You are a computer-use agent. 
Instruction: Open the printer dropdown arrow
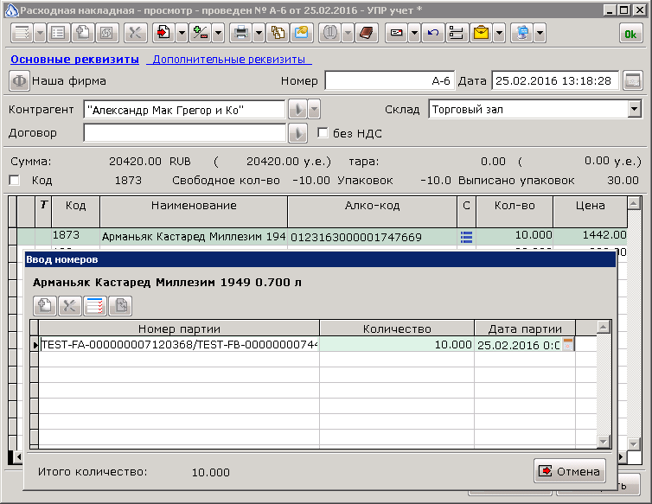pos(259,33)
